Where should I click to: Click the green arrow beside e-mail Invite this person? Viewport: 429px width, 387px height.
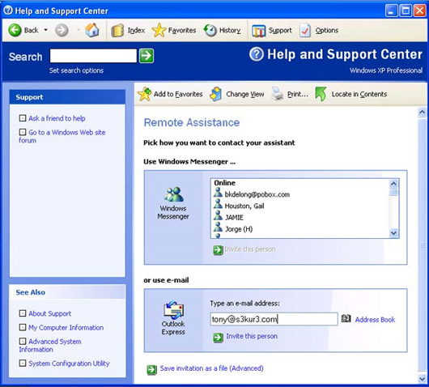click(218, 337)
